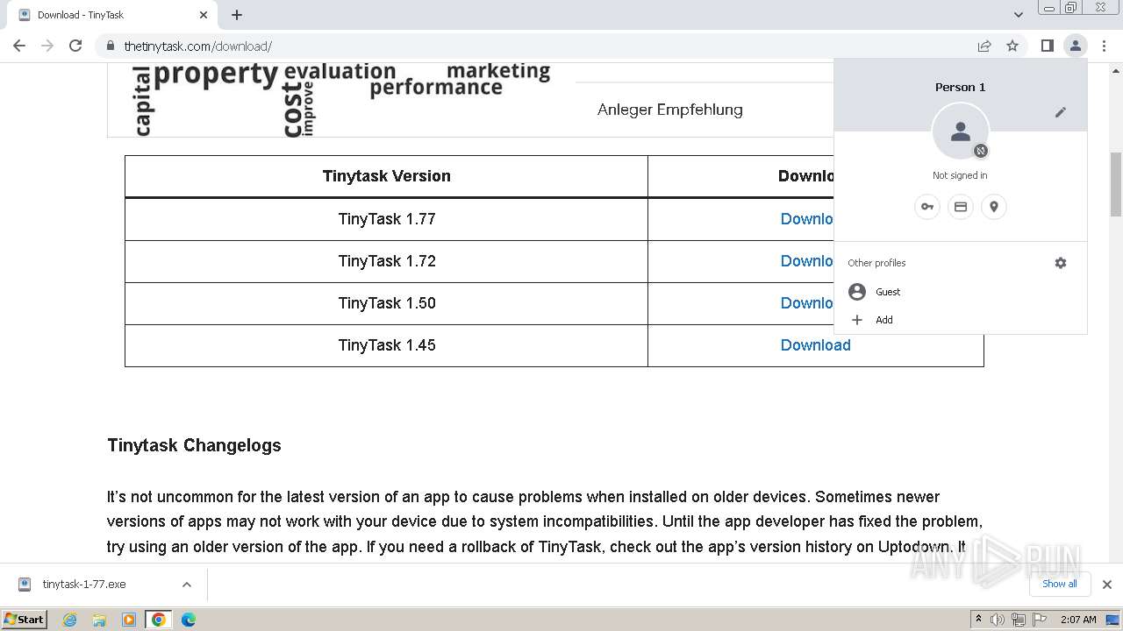1123x631 pixels.
Task: Switch to the Guest profile
Action: [x=961, y=292]
